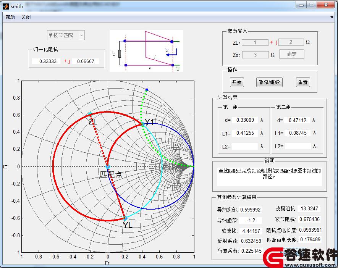The width and height of the screenshot is (338, 268).
Task: Click the 匹配点 center marker on the chart
Action: [108, 166]
